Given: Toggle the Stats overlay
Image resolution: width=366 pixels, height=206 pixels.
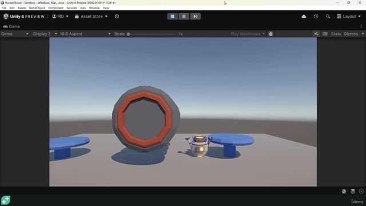Looking at the screenshot, I should (336, 34).
